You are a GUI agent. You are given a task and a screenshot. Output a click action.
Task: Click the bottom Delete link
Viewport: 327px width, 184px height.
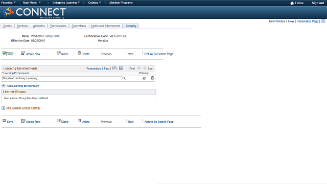pos(86,122)
